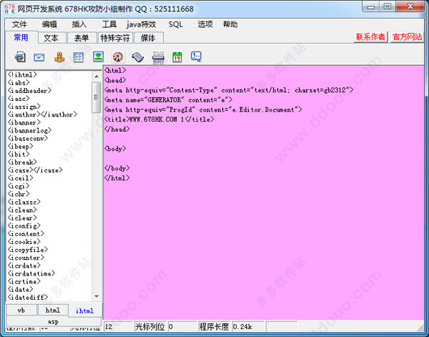Click the tag list scrollbar thumb

click(97, 97)
